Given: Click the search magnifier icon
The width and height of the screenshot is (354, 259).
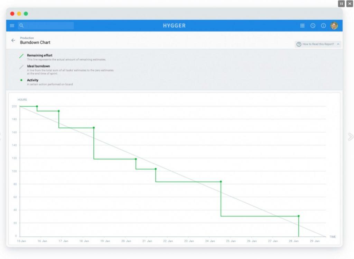Looking at the screenshot, I should pyautogui.click(x=21, y=25).
